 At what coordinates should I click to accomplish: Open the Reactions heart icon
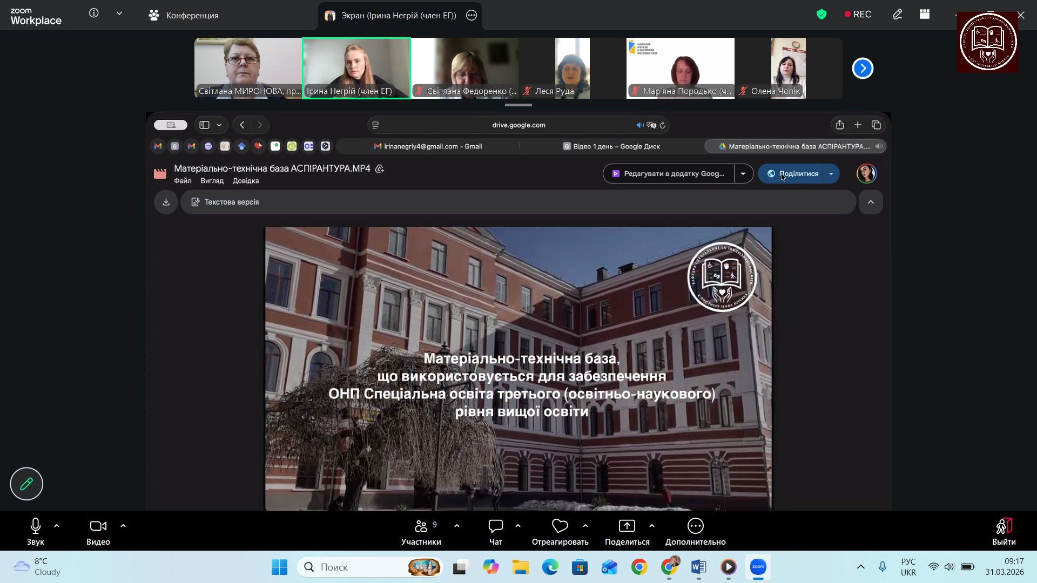[560, 526]
